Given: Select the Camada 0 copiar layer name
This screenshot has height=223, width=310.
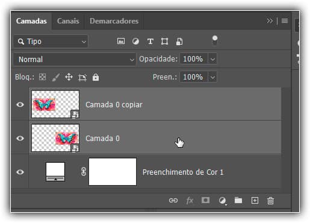Looking at the screenshot, I should (114, 105).
